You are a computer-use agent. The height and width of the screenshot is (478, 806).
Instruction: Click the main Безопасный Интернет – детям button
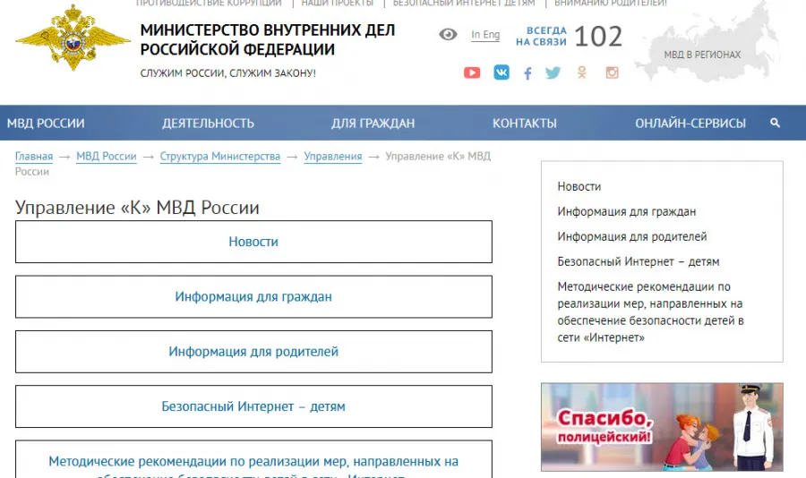(253, 406)
